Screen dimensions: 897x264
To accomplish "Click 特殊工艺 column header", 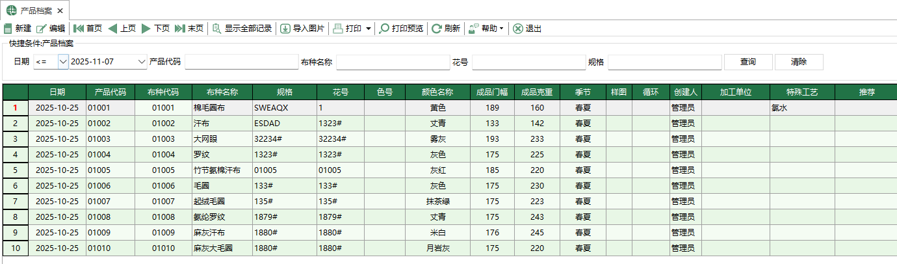I will point(802,92).
